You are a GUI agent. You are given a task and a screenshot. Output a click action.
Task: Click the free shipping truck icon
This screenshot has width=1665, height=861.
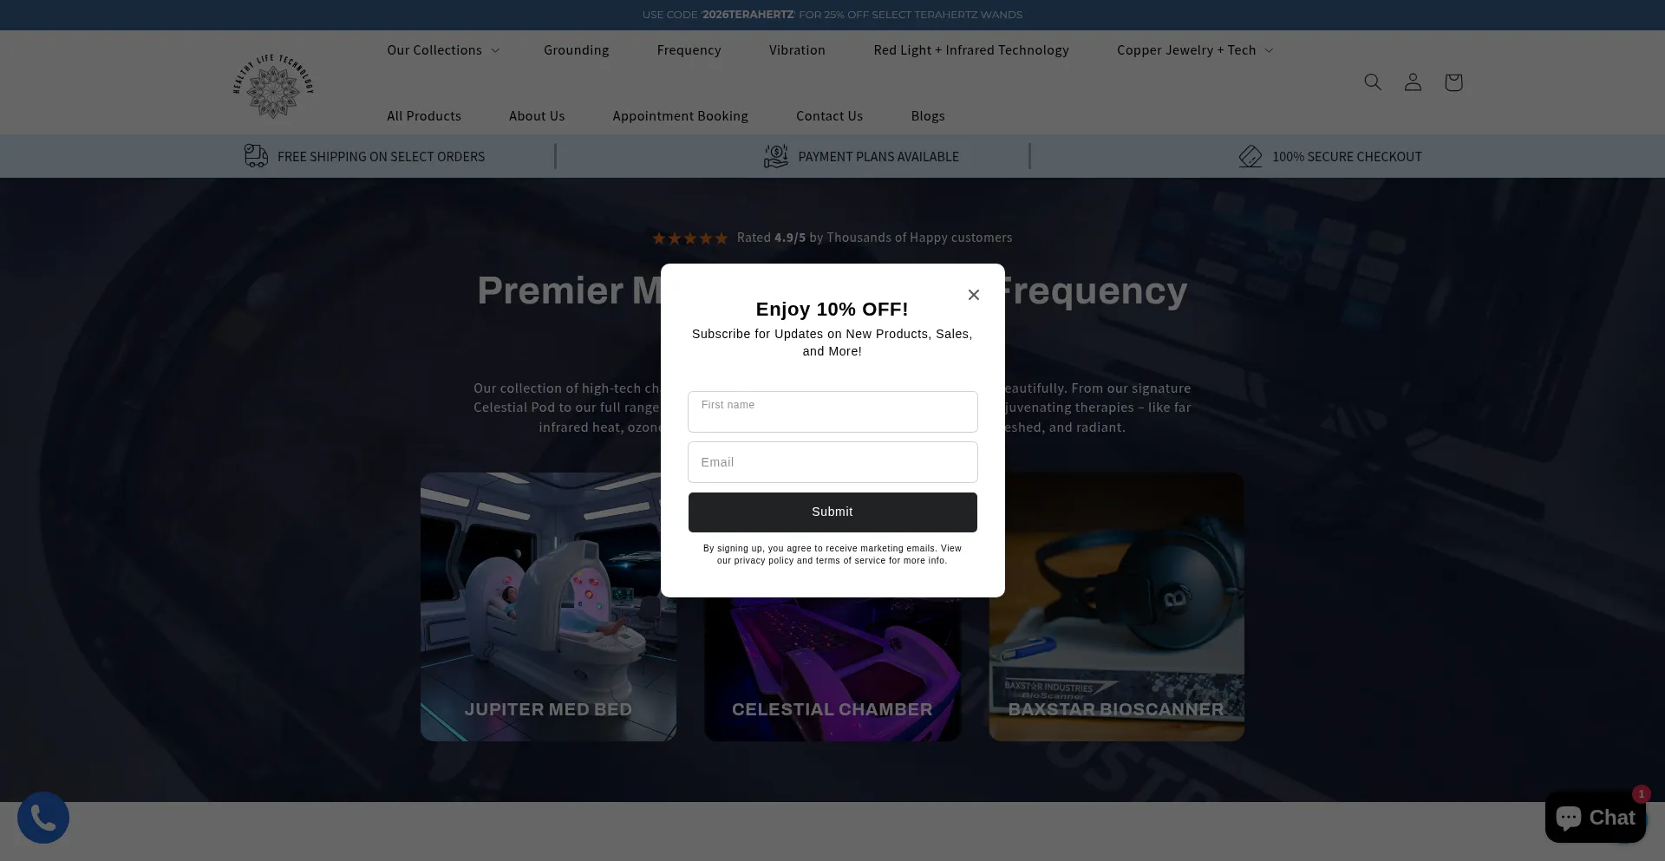point(256,156)
